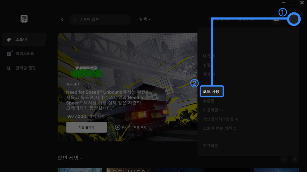The image size is (307, 172).
Task: Go back with the left arrow beside search
Action: pos(62,19)
